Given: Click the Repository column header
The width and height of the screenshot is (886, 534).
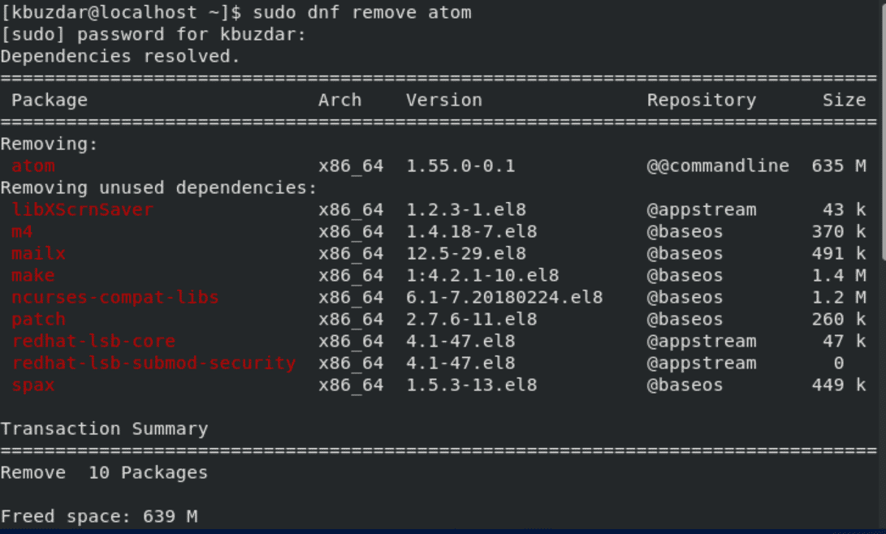Looking at the screenshot, I should coord(701,101).
